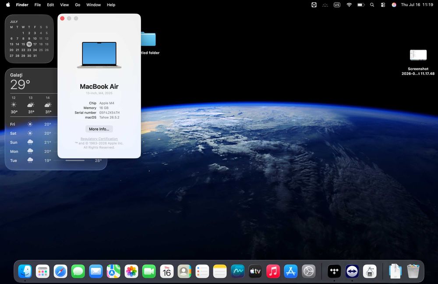Open the Edit menu

point(50,5)
